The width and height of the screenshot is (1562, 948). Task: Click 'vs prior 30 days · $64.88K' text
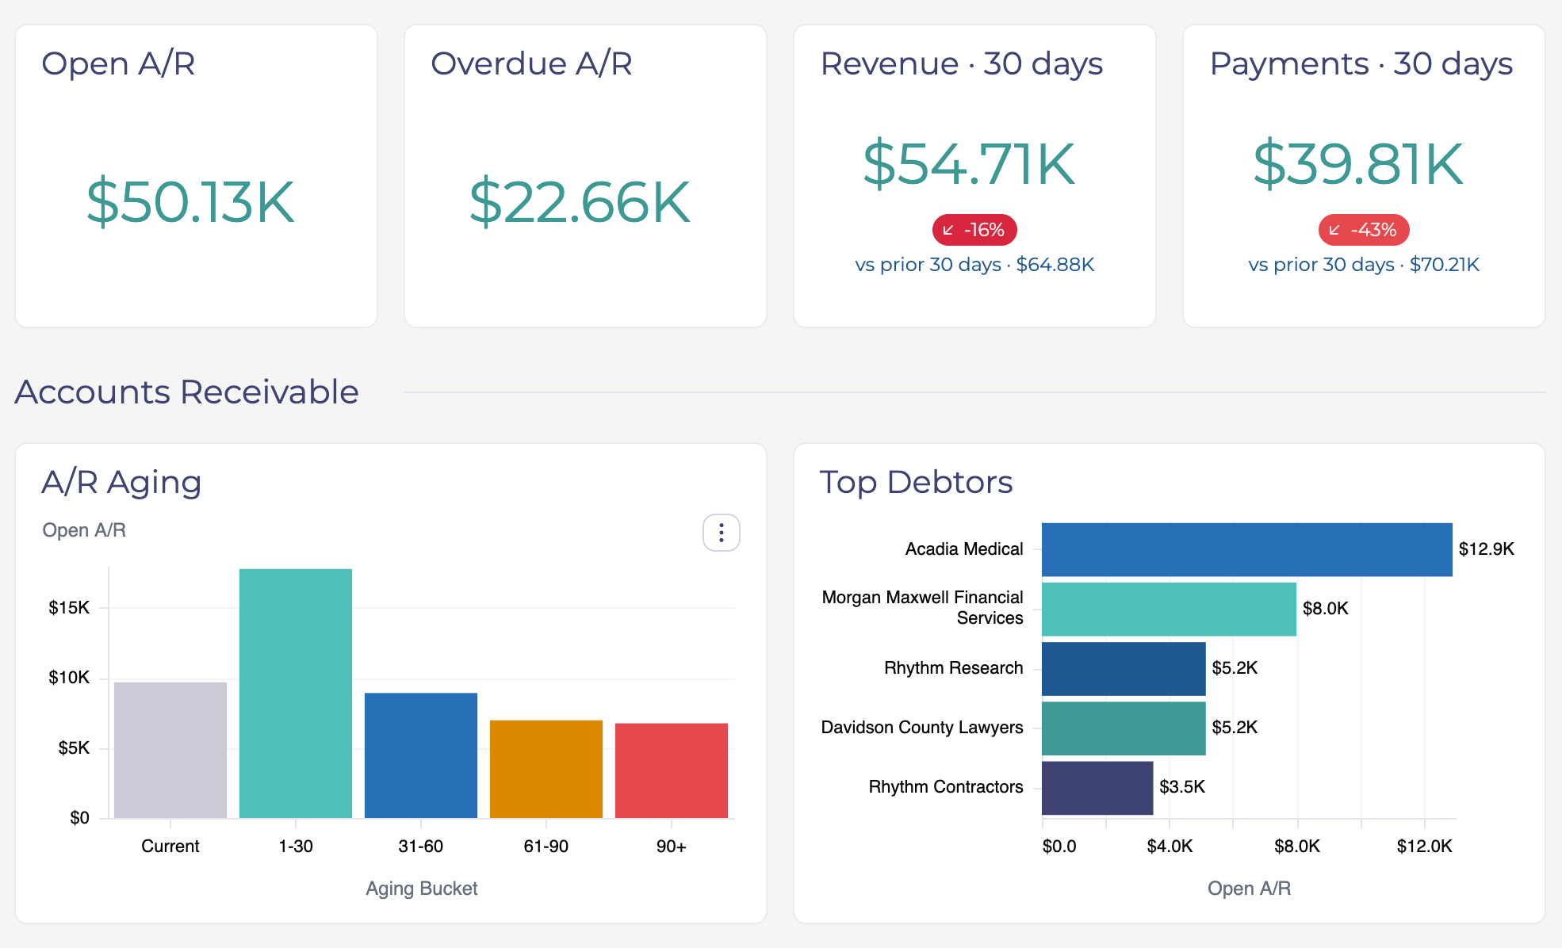(x=974, y=265)
